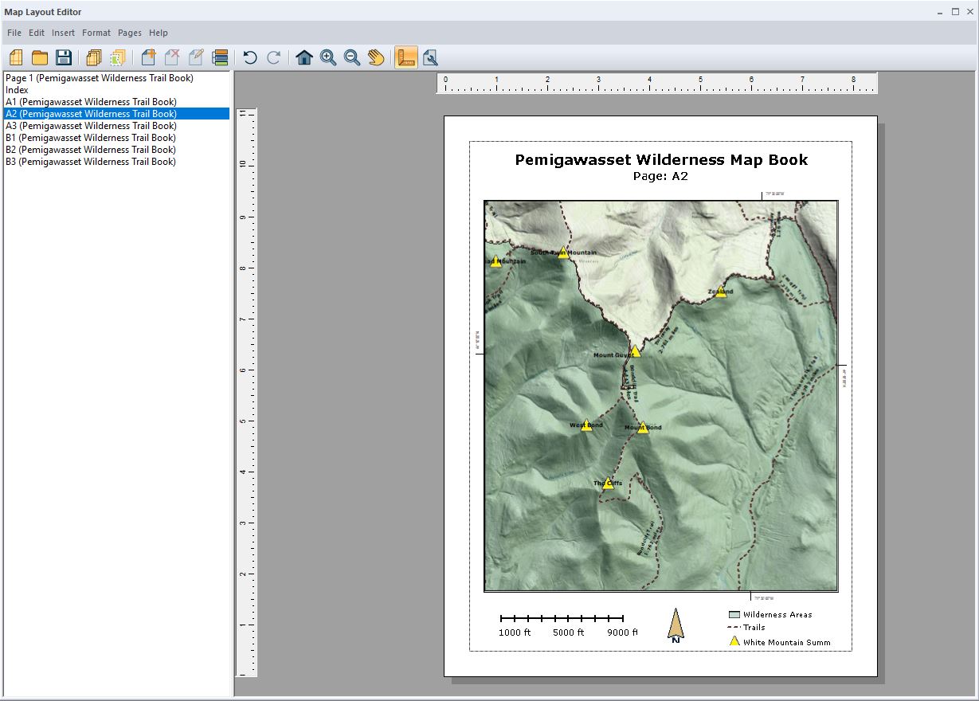Screen dimensions: 979x701
Task: Open the Insert menu
Action: [63, 33]
